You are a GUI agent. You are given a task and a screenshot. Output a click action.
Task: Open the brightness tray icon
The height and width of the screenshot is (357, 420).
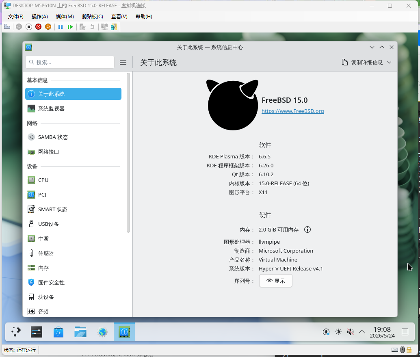338,332
